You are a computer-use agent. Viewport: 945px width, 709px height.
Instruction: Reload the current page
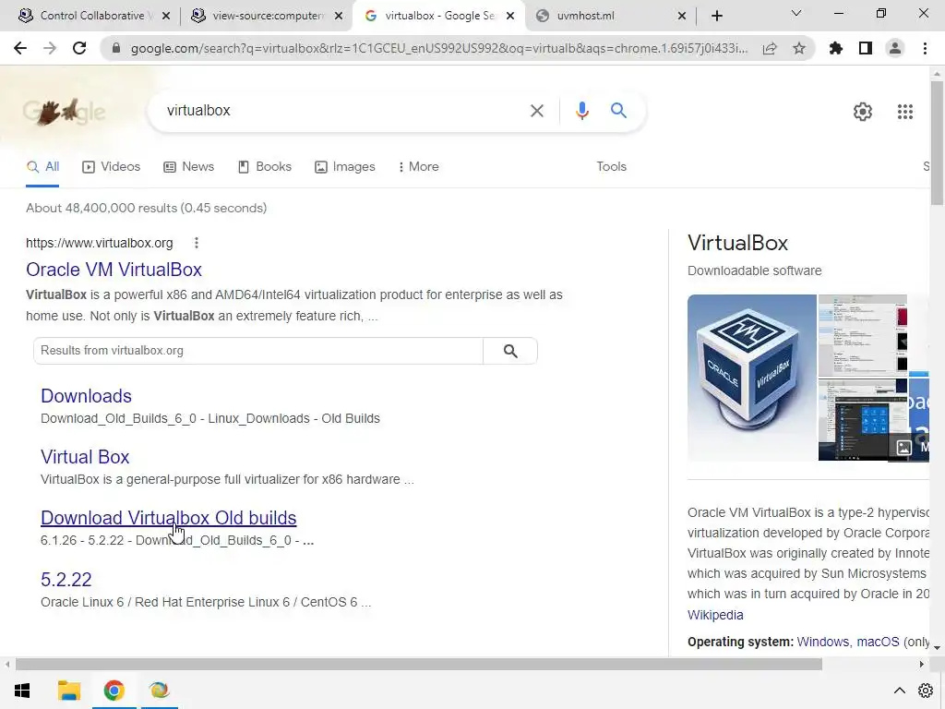point(79,48)
